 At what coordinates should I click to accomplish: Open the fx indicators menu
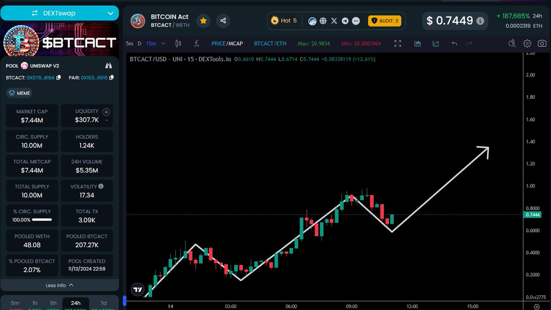pos(197,44)
